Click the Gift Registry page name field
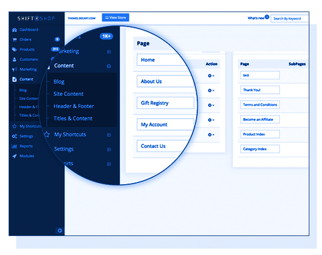 pos(165,103)
